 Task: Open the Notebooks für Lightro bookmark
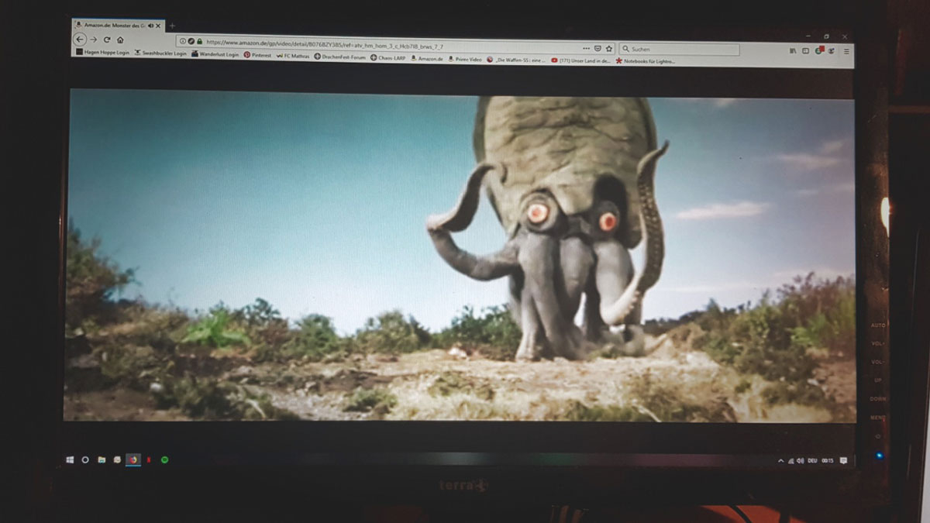pyautogui.click(x=645, y=61)
